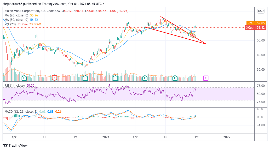Screen dimensions: 270x150
Task: Click the red E earnings marker
Action: tap(54, 78)
